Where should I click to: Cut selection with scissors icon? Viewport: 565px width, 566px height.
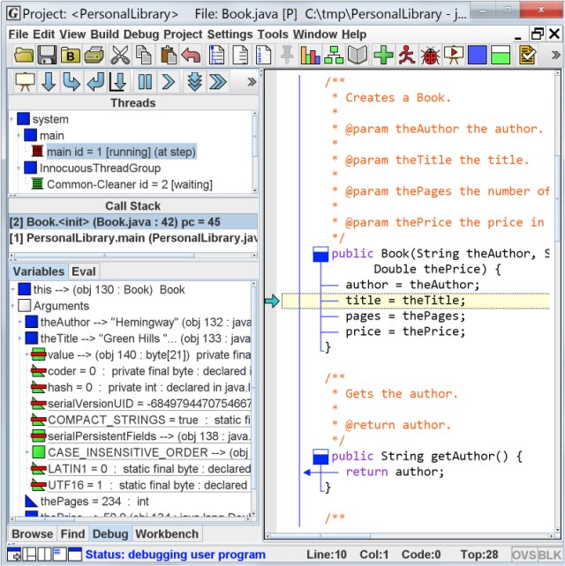click(x=120, y=56)
